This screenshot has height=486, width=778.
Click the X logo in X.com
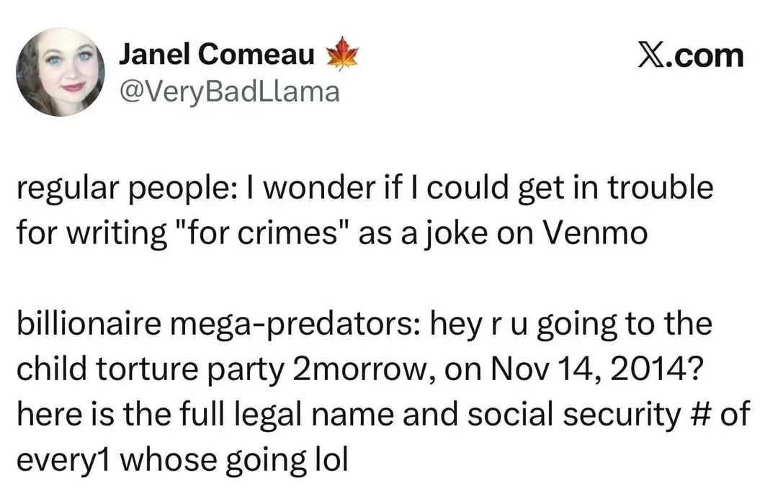pyautogui.click(x=651, y=55)
